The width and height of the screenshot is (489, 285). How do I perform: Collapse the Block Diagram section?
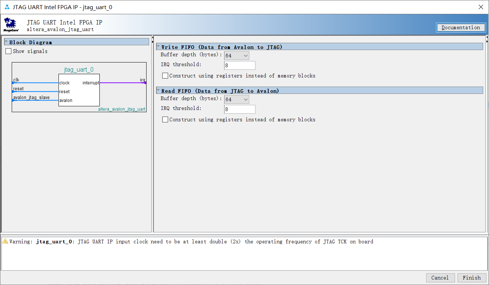[6, 42]
